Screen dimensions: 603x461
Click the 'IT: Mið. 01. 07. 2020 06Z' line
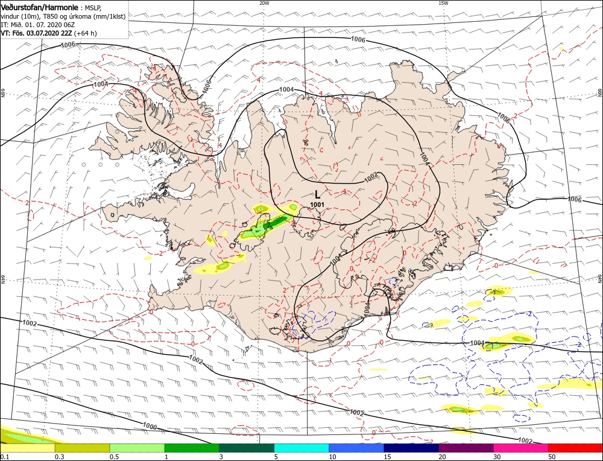tap(37, 25)
